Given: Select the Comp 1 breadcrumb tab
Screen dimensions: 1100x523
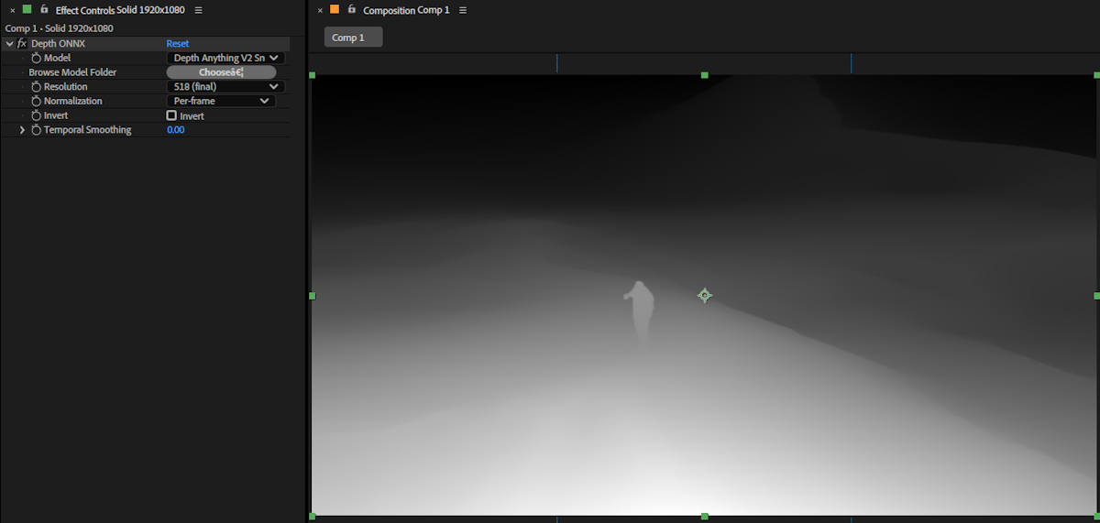Looking at the screenshot, I should (353, 38).
